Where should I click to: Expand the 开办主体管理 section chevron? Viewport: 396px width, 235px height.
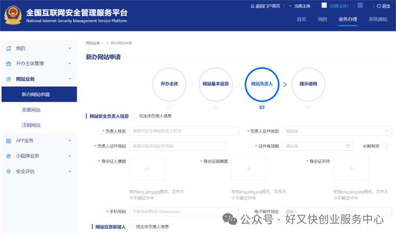point(70,64)
